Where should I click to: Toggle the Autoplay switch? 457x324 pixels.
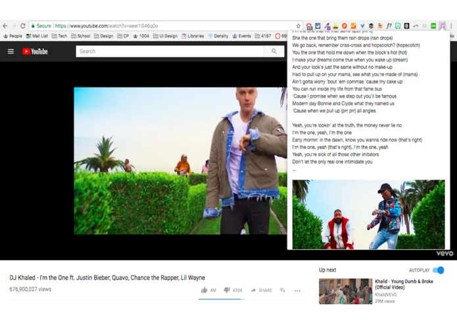pos(438,270)
